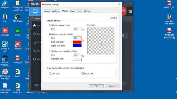This screenshot has width=177, height=99.
Task: Pick the Left click color red swatch
Action: pos(77,42)
